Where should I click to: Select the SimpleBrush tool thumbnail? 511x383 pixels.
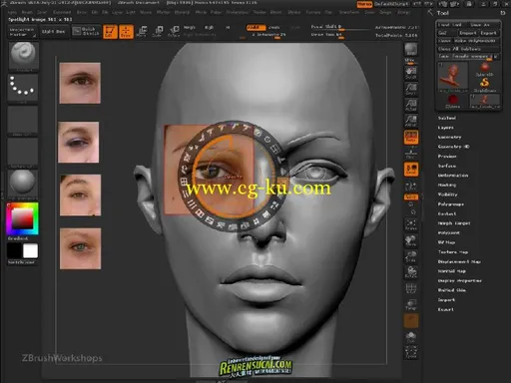pyautogui.click(x=484, y=85)
